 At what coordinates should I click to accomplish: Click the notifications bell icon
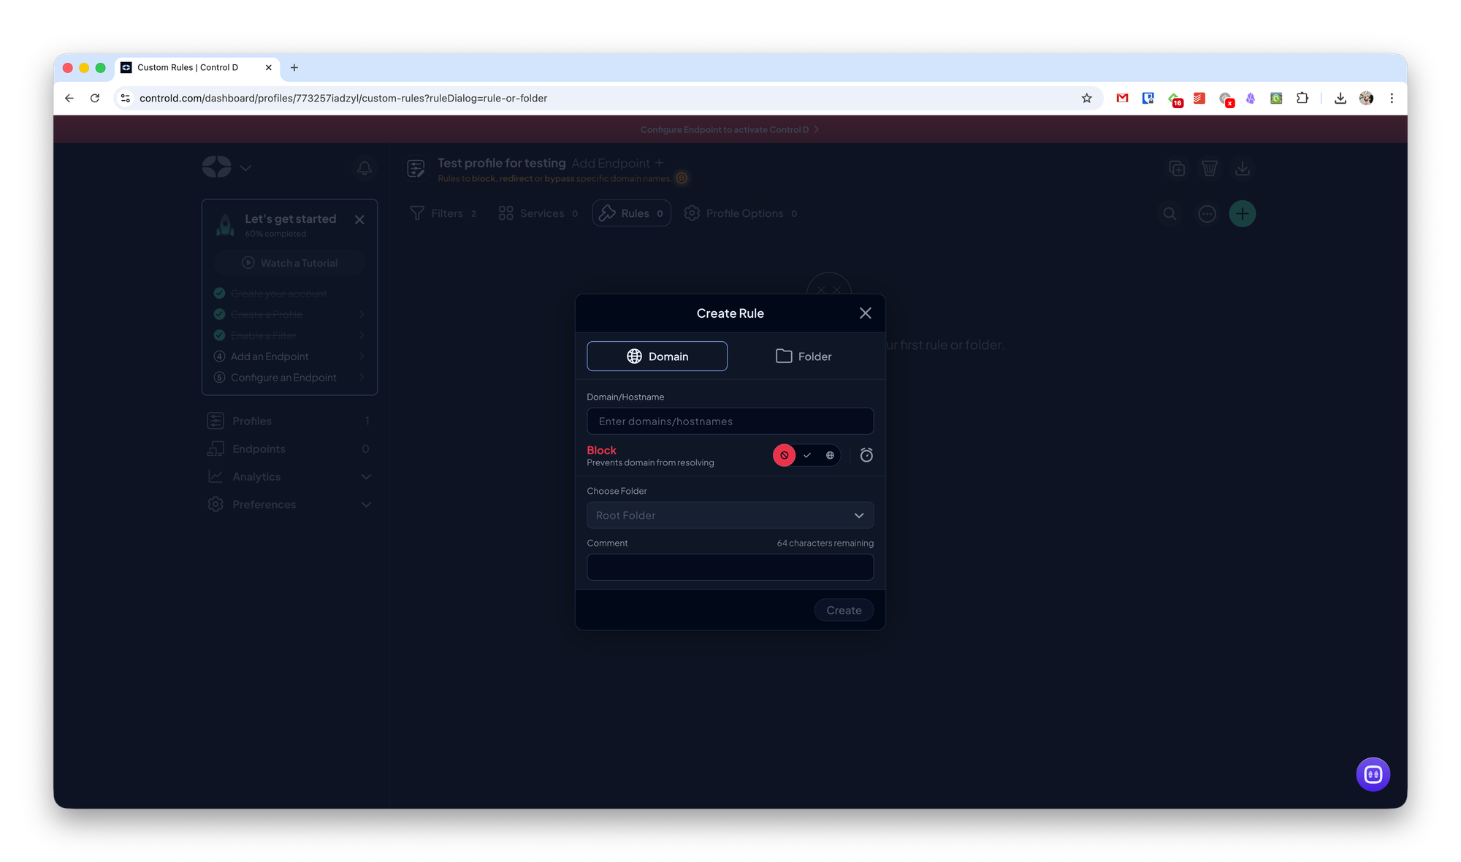pyautogui.click(x=365, y=168)
